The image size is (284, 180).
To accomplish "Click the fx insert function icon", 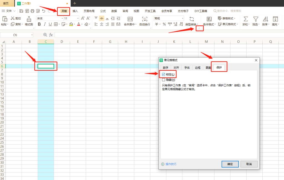I will [51, 35].
